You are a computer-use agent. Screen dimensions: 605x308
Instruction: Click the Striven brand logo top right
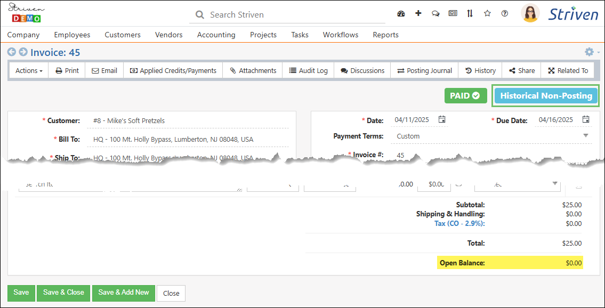(x=574, y=14)
